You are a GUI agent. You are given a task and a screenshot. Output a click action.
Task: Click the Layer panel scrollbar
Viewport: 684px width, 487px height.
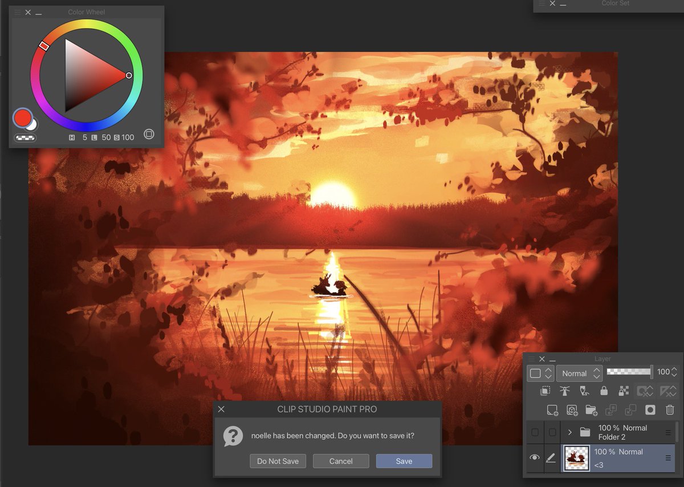[677, 432]
